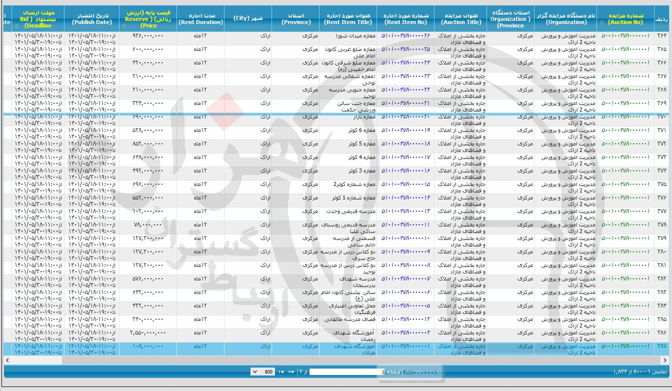Click the Rent Item Title column header
The image size is (672, 391).
[x=348, y=19]
